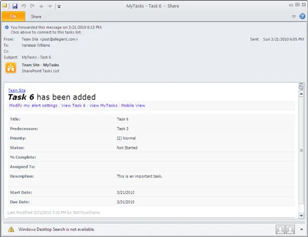Image resolution: width=308 pixels, height=237 pixels.
Task: Open the Mobile View link
Action: click(x=133, y=105)
